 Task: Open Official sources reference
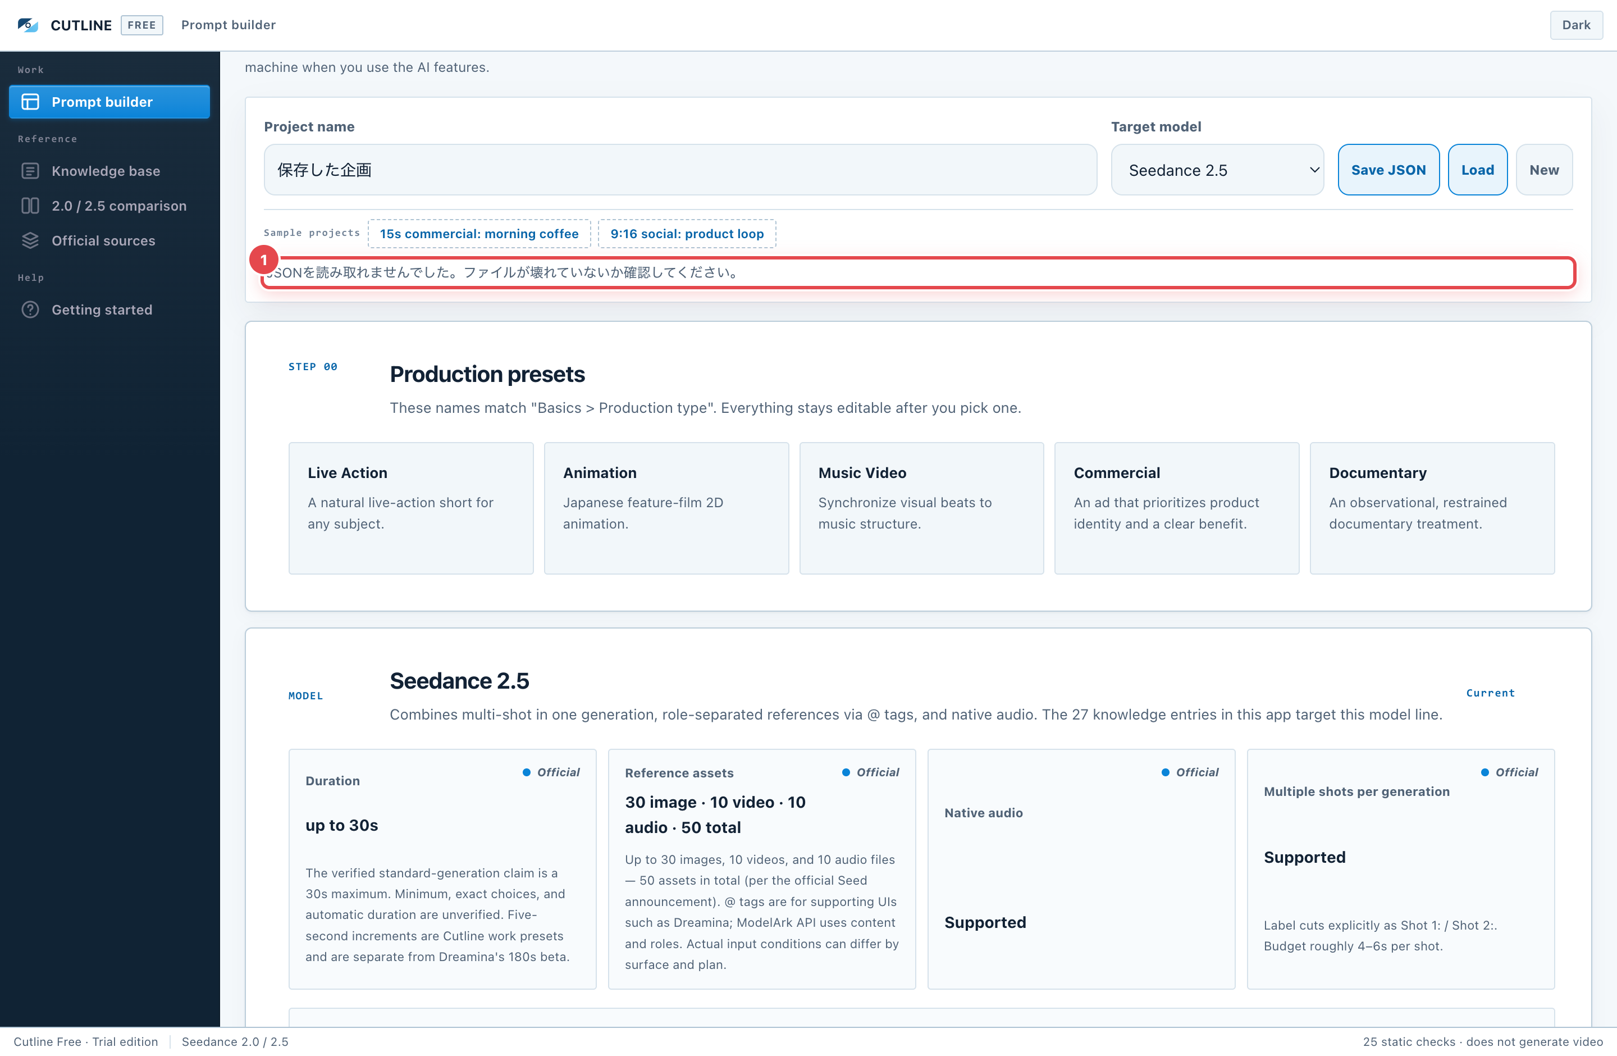pos(109,240)
